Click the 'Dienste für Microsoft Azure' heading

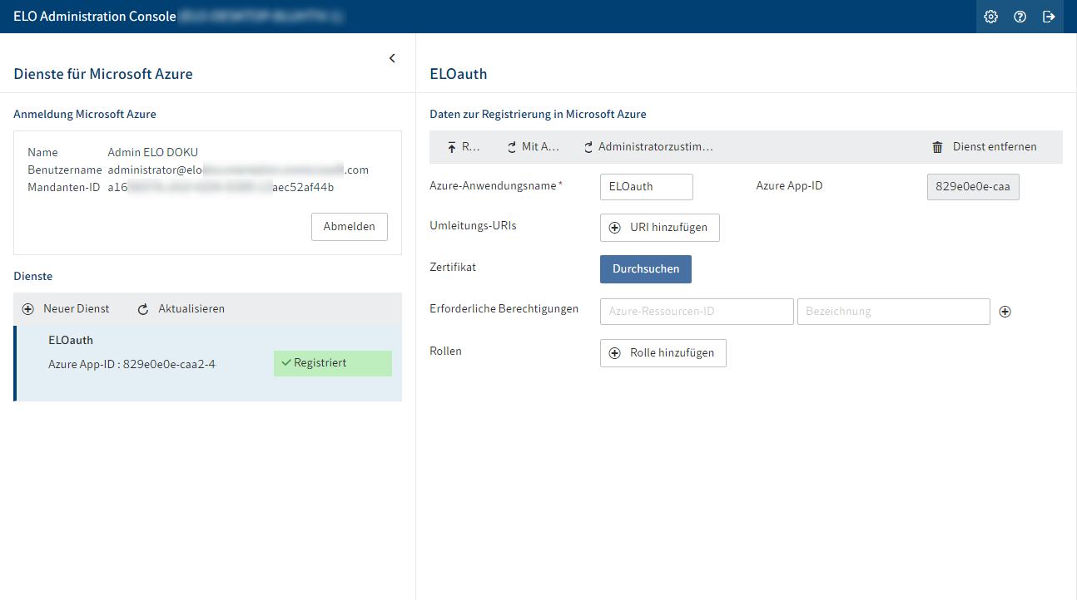(x=103, y=74)
